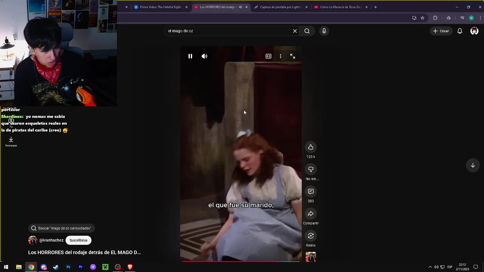This screenshot has width=484, height=272.
Task: Click the Short's title 'Los HORRORES del rodaje'
Action: (84, 252)
